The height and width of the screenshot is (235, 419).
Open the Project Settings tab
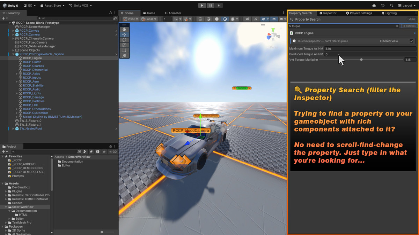[x=359, y=13]
